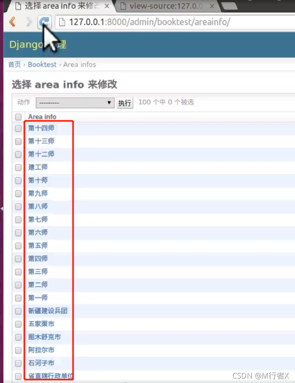Open the 第一师 record
This screenshot has width=295, height=383.
click(x=38, y=298)
